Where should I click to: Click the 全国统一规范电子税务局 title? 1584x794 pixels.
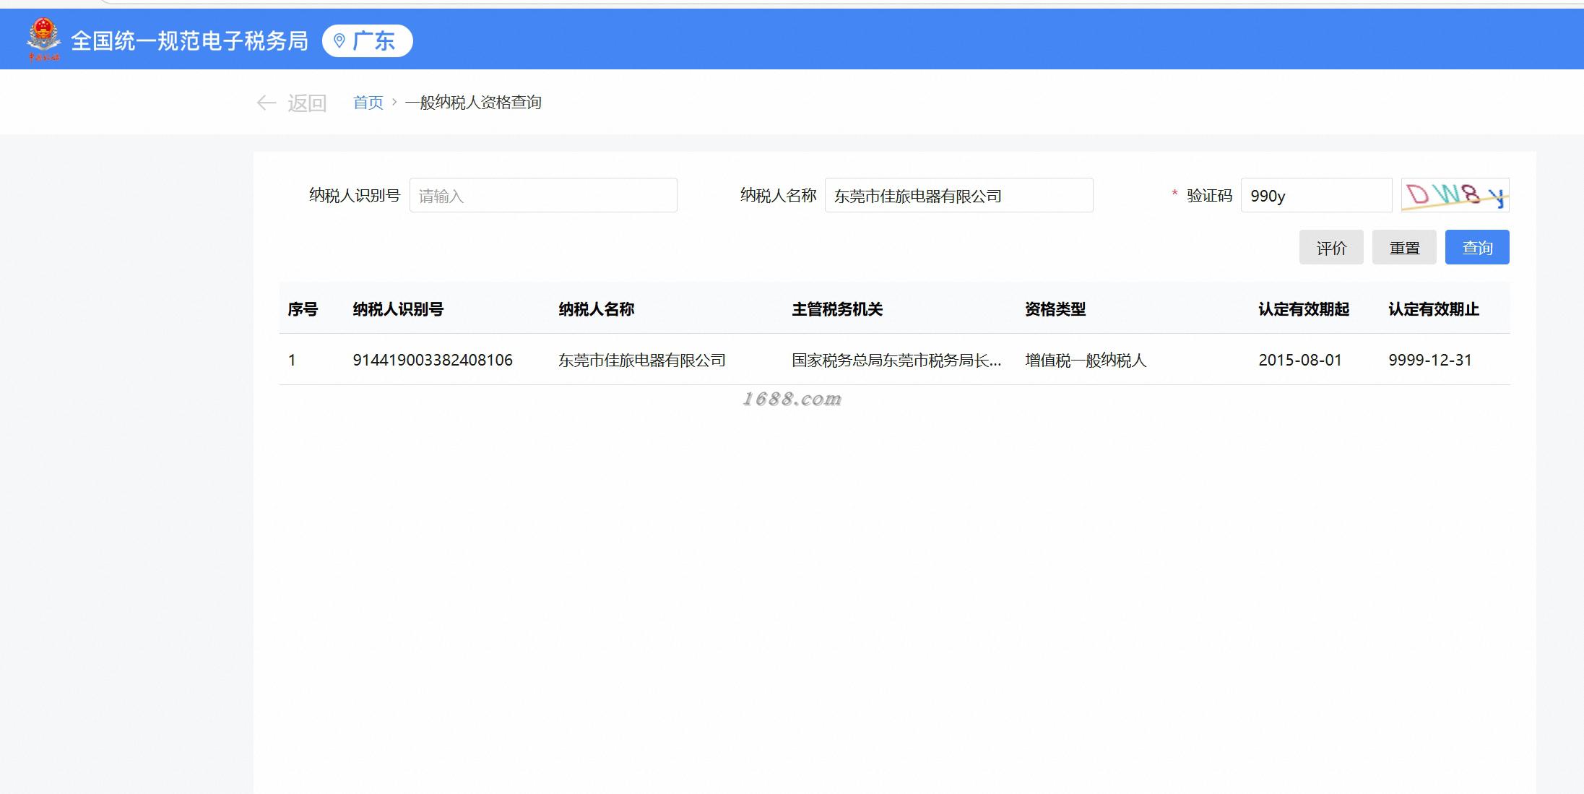[189, 40]
